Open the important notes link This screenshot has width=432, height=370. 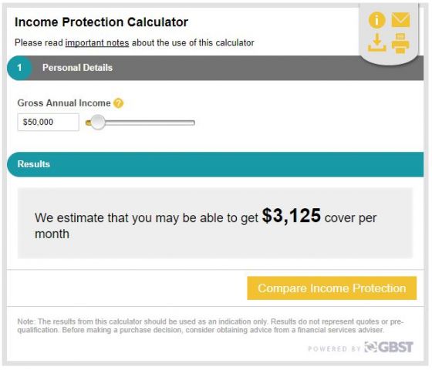[97, 42]
